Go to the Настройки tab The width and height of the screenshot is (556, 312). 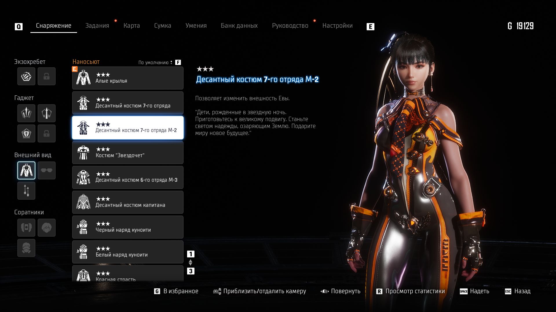[x=337, y=26]
